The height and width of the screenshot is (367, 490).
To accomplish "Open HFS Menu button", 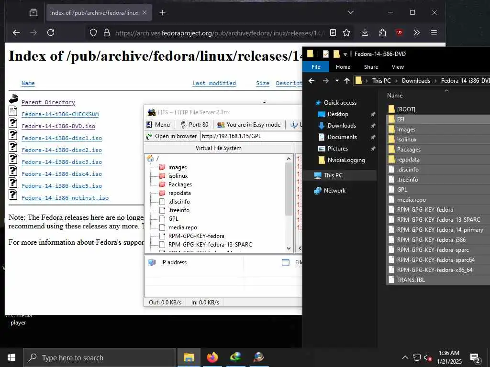I will click(158, 125).
